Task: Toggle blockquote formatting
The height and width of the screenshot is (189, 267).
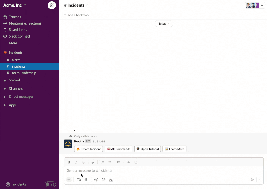Action: 119,162
